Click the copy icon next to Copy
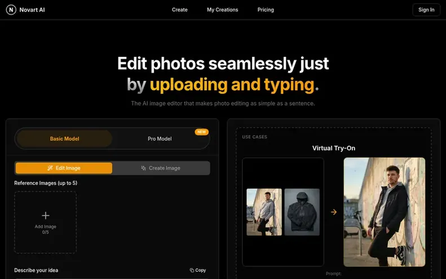Viewport: 446px width, 279px height. tap(192, 270)
